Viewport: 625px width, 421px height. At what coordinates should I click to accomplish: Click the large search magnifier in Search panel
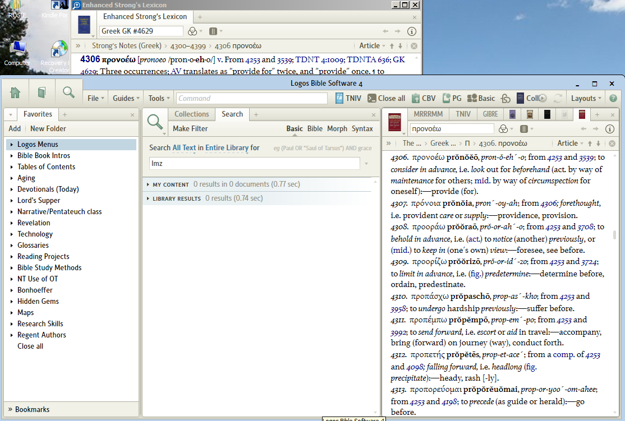coord(155,122)
